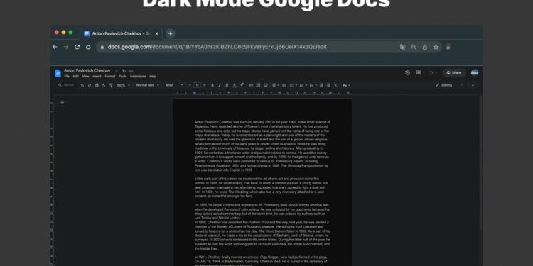Go to Chrome home page
The height and width of the screenshot is (266, 533).
[x=88, y=47]
